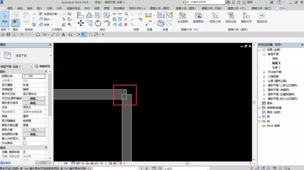Expand the 天花板平面 tree node
The width and height of the screenshot is (304, 170).
click(264, 72)
